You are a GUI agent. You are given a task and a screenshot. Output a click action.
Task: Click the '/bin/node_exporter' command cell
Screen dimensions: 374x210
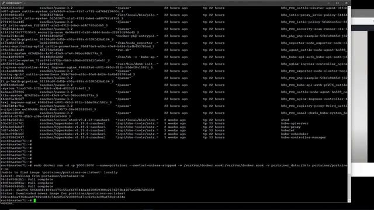(137, 43)
